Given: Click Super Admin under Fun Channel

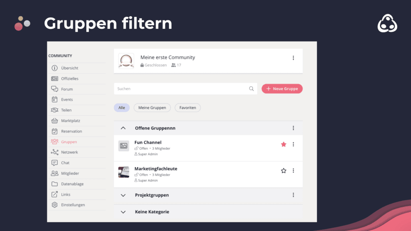Looking at the screenshot, I should (148, 154).
